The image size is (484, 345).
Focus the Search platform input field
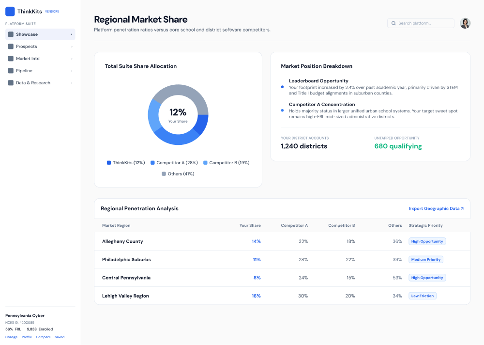[x=421, y=23]
